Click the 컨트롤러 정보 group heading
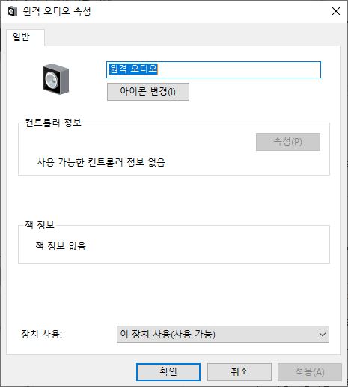348x387 pixels. coord(53,123)
